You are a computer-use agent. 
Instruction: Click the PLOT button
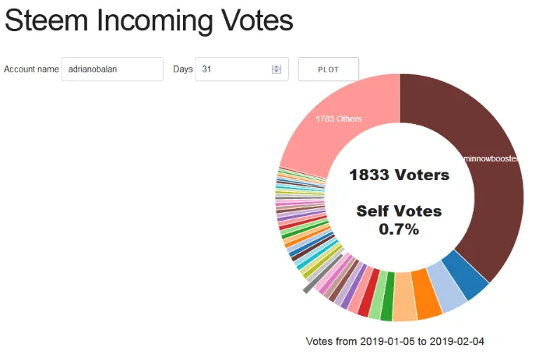pyautogui.click(x=328, y=69)
